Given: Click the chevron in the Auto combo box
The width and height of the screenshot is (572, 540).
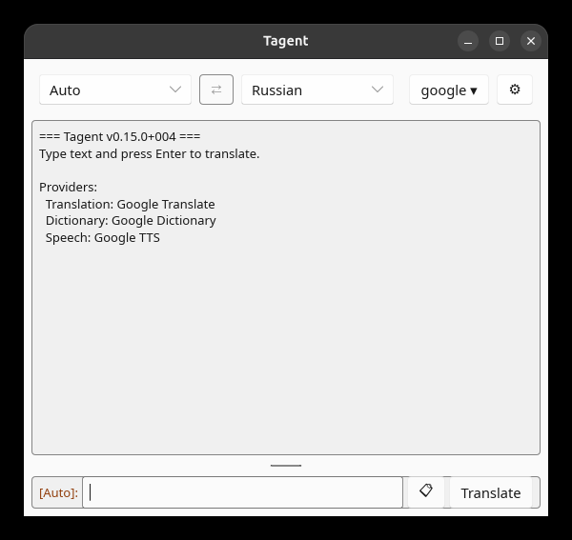Looking at the screenshot, I should point(175,90).
